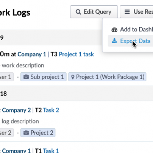Open the Project 1 task link

click(x=76, y=54)
